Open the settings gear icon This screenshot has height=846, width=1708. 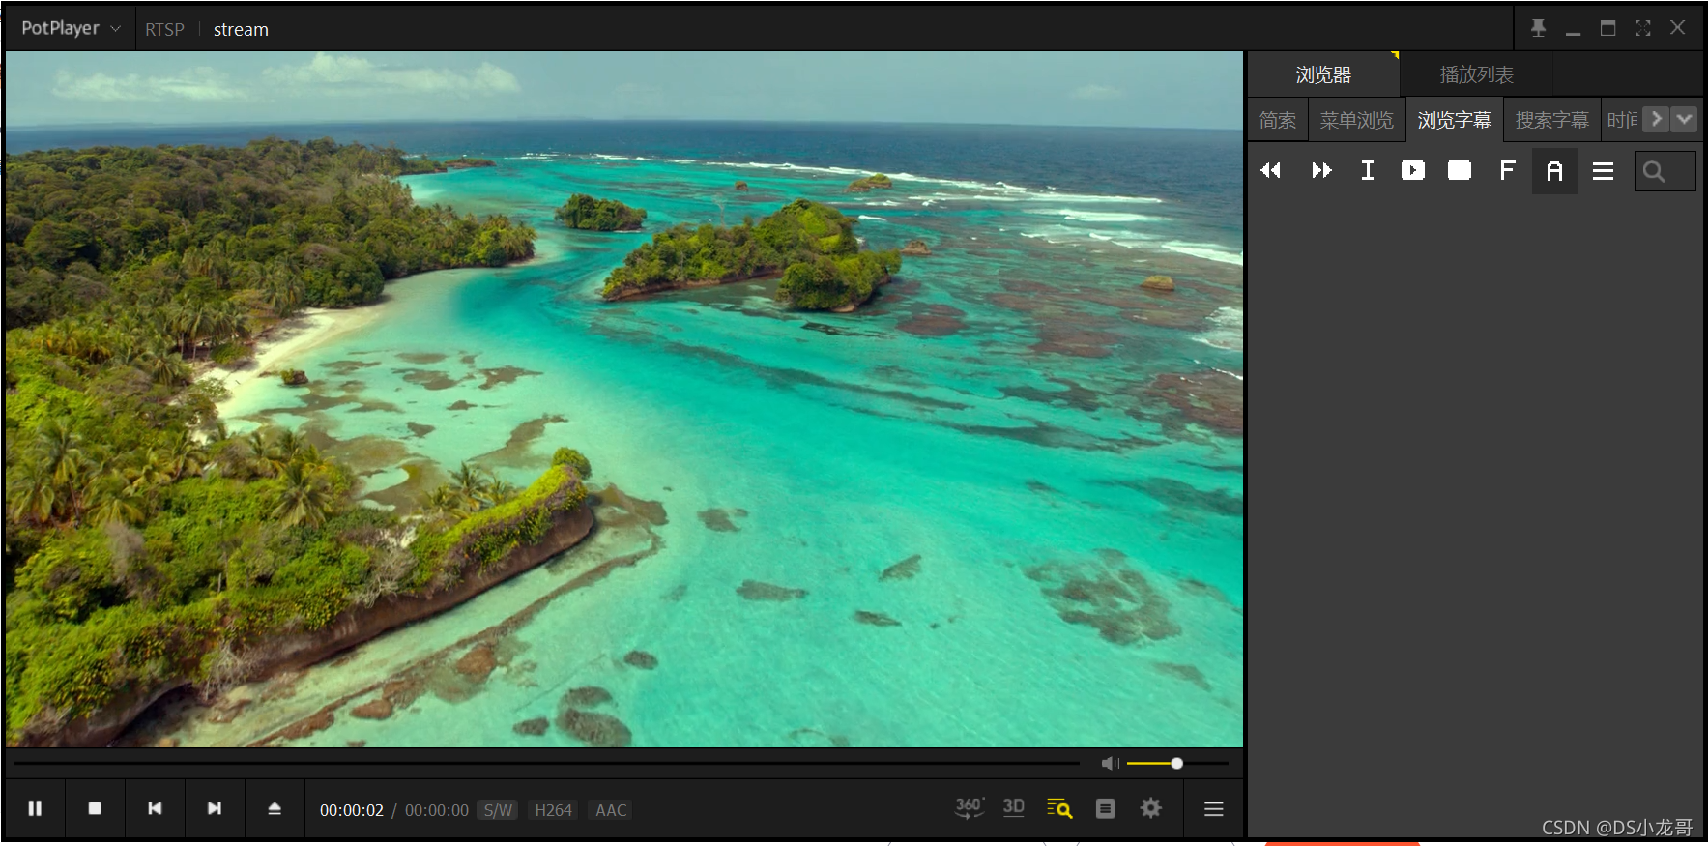pyautogui.click(x=1150, y=808)
